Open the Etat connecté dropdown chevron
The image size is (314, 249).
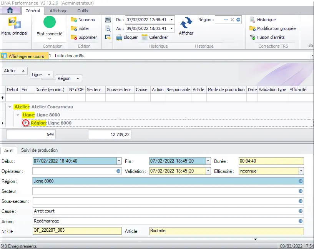click(x=50, y=39)
